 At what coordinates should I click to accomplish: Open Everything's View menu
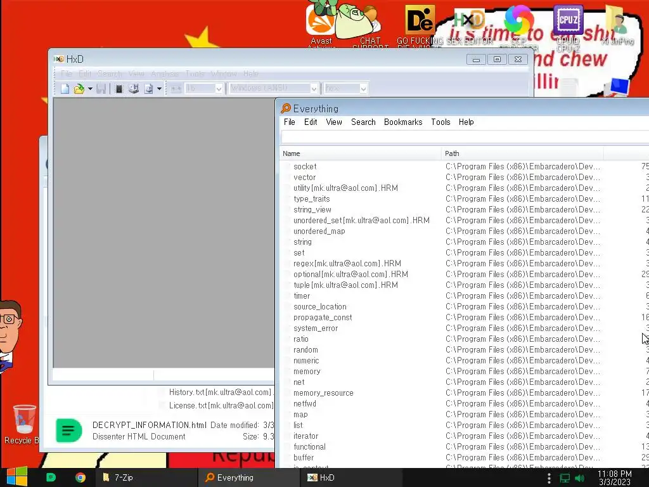tap(333, 122)
